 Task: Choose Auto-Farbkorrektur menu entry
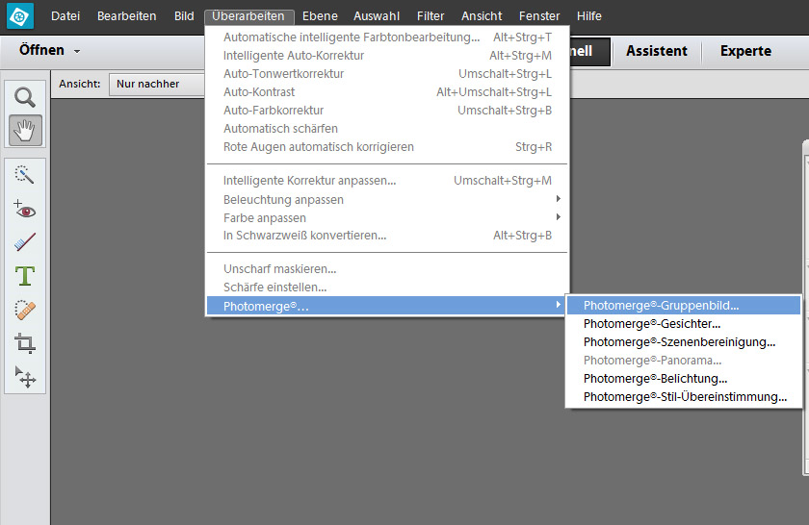[x=387, y=111]
